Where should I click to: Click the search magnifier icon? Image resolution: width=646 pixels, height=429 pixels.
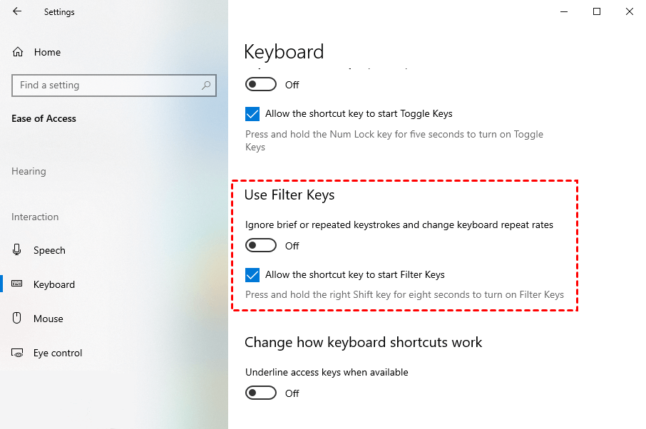206,86
